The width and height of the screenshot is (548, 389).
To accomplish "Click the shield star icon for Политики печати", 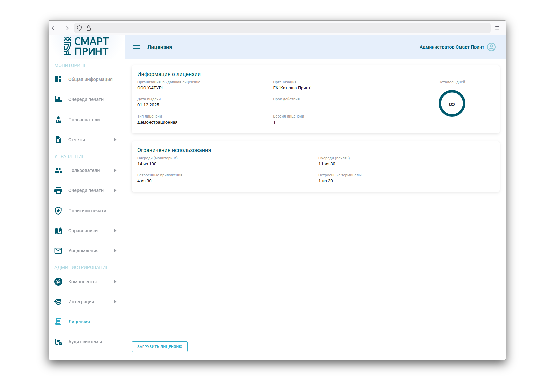I will tap(58, 211).
